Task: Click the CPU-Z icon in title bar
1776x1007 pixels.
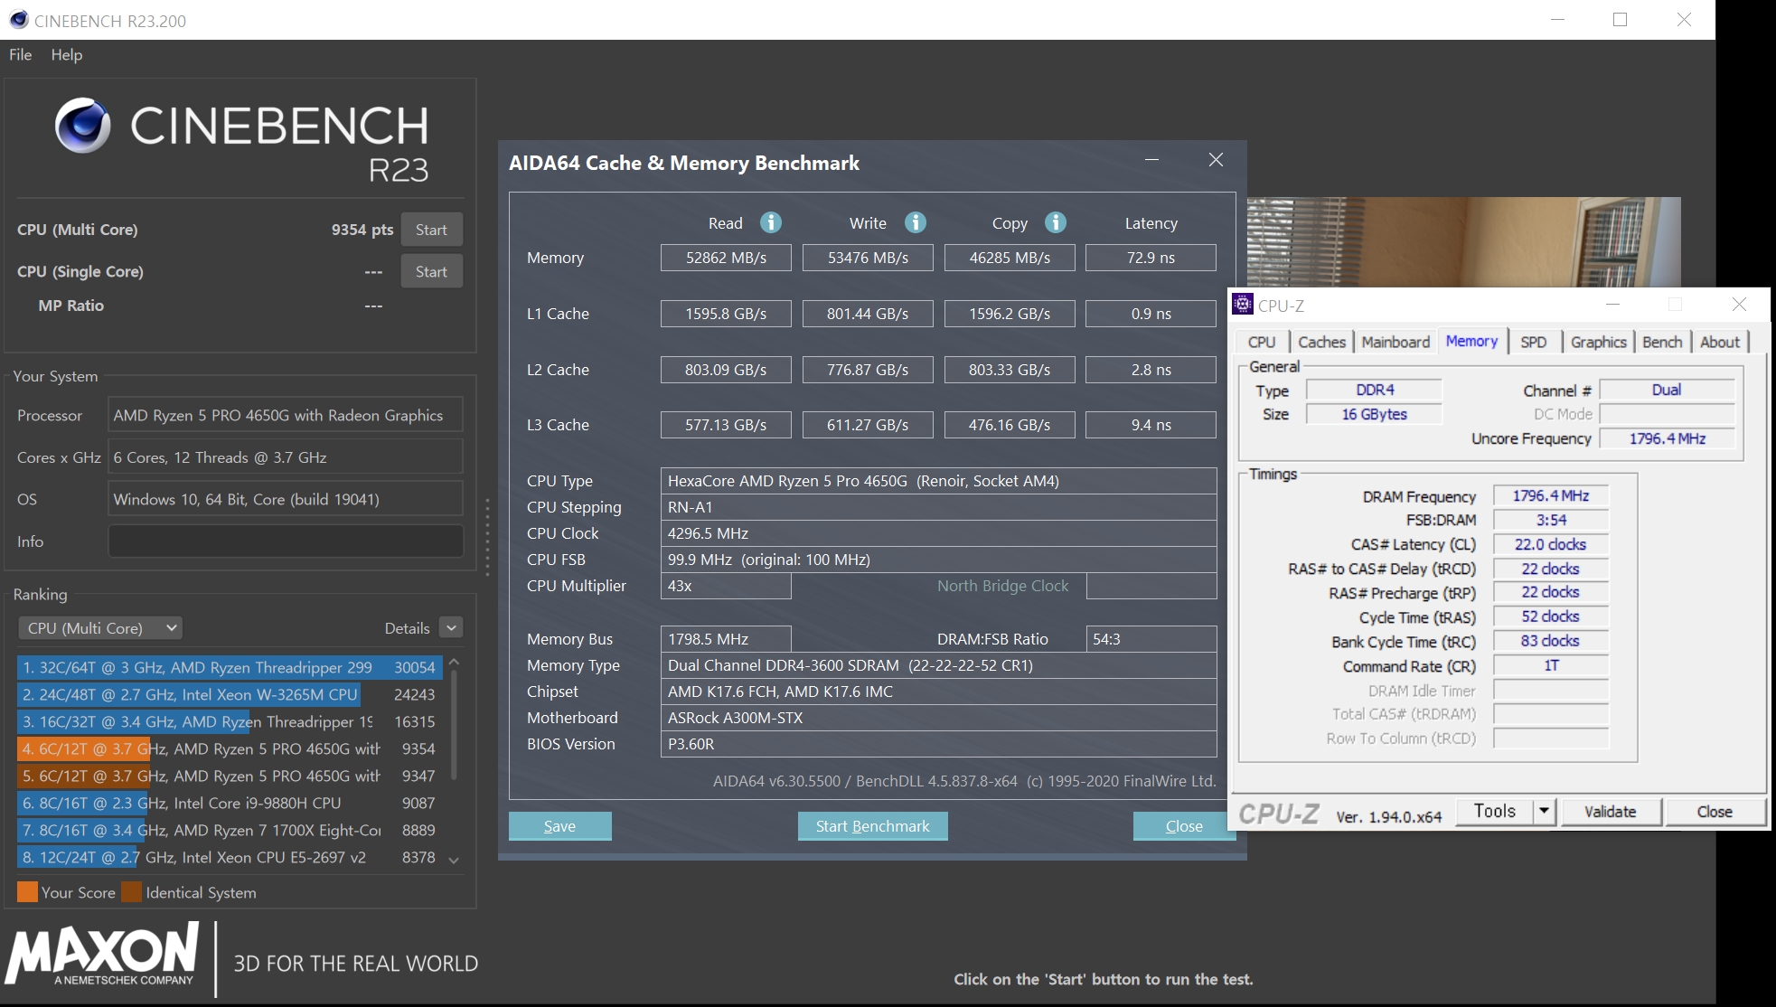Action: pyautogui.click(x=1244, y=305)
